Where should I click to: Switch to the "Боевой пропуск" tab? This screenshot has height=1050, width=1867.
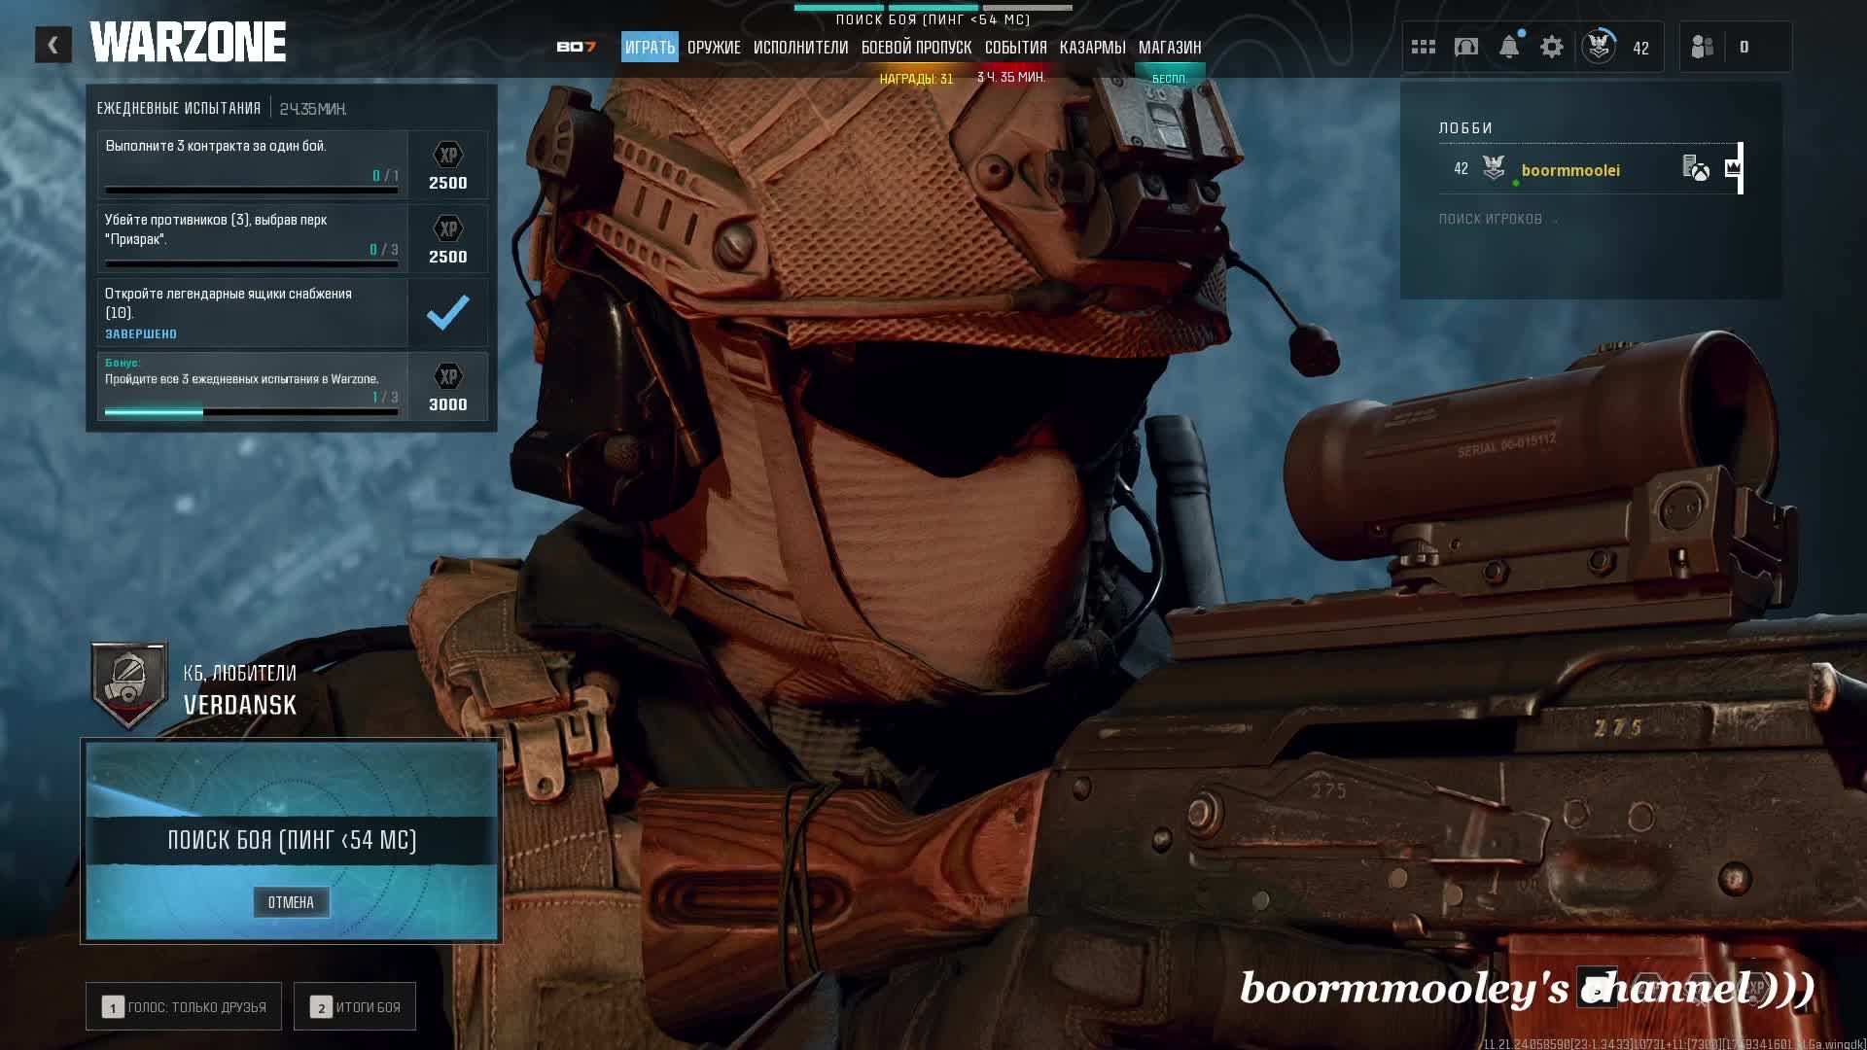[916, 47]
